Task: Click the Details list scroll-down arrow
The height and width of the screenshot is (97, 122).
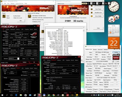Action: point(84,55)
